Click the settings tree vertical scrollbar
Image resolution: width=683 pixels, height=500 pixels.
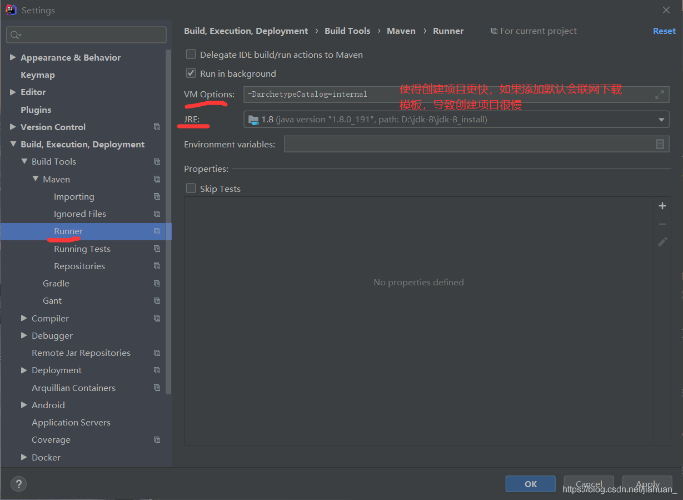pyautogui.click(x=169, y=222)
